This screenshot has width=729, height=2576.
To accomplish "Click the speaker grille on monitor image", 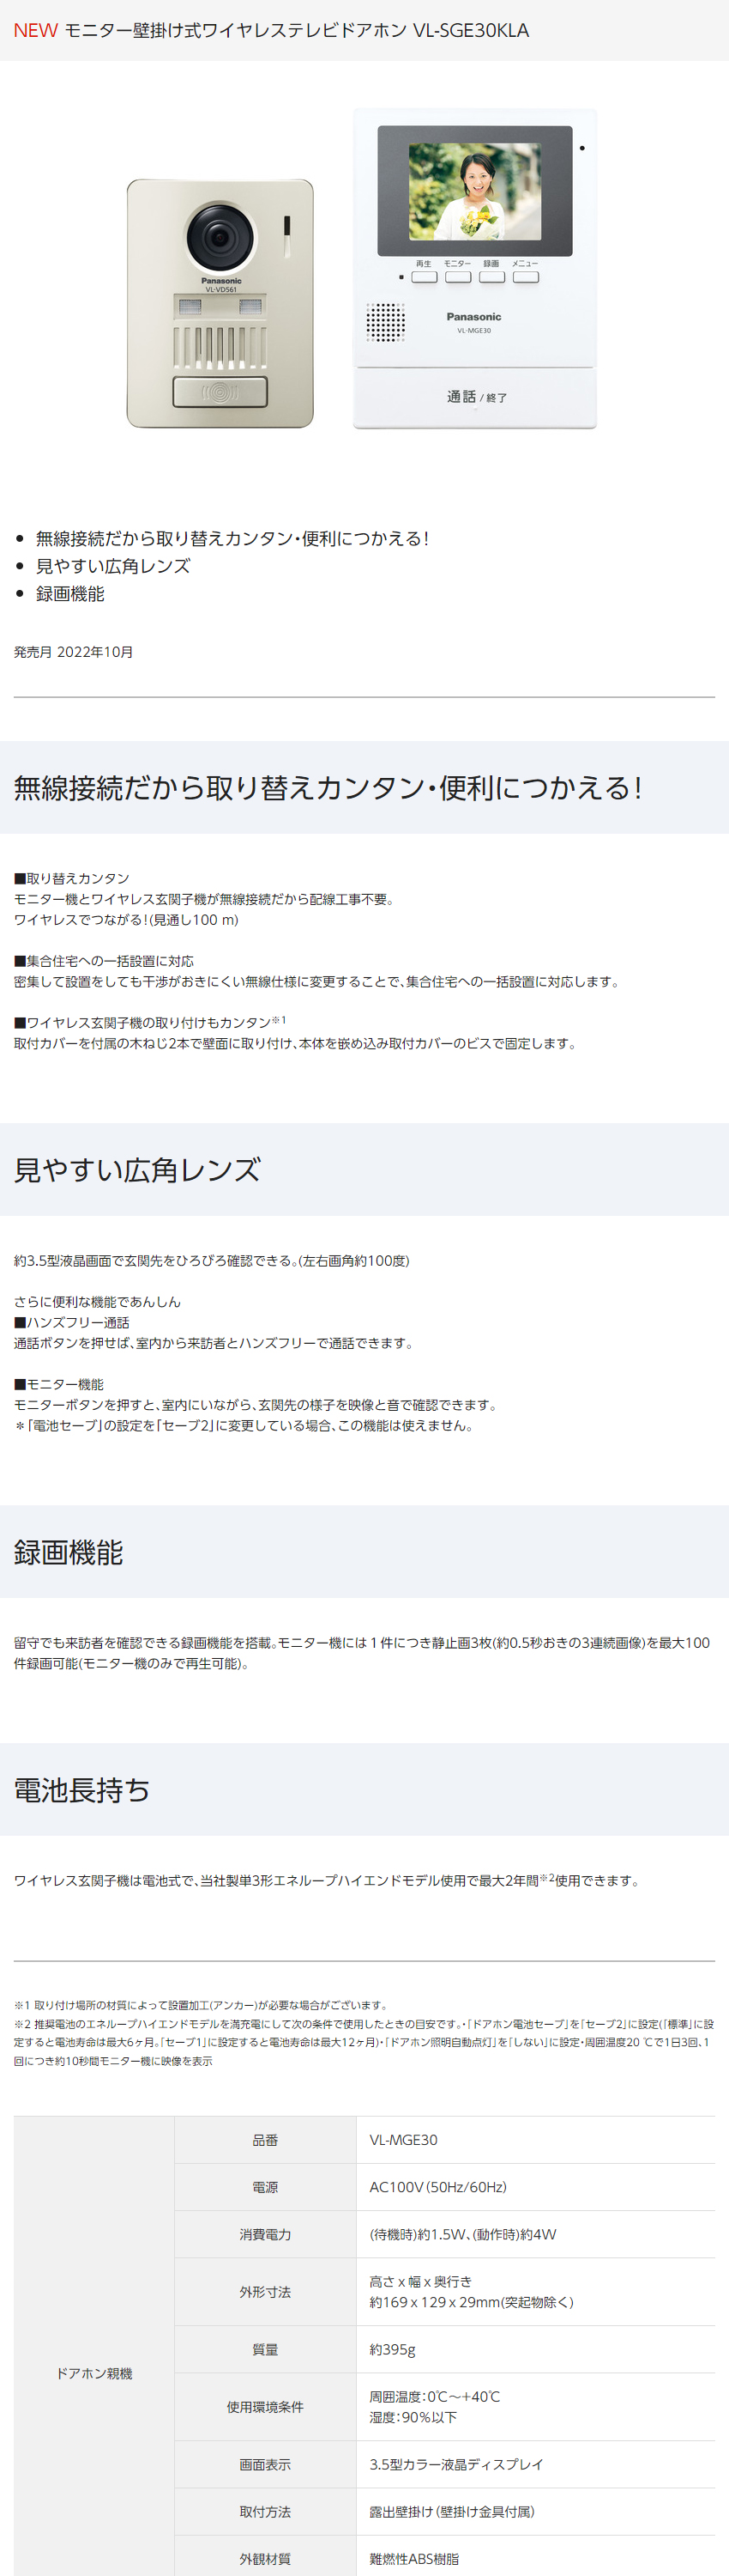I will 385,322.
